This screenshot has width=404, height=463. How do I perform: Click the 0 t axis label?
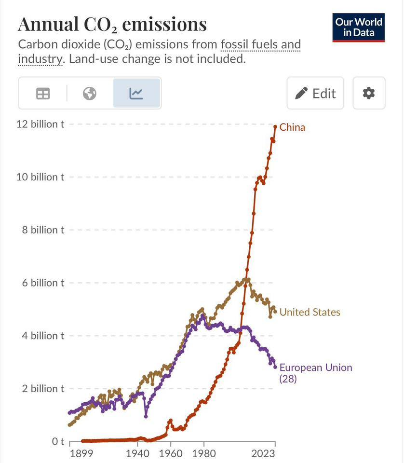(x=58, y=441)
